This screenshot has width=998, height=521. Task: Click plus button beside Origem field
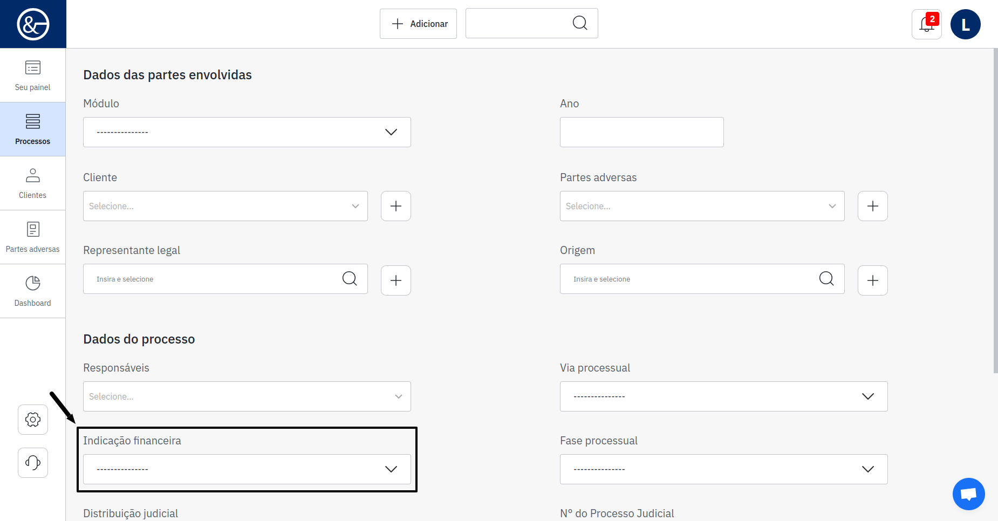[872, 280]
